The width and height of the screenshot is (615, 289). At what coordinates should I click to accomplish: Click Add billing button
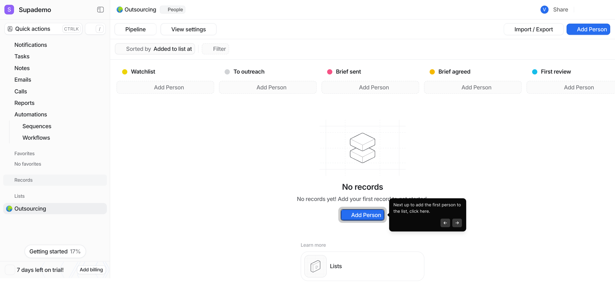(x=91, y=270)
